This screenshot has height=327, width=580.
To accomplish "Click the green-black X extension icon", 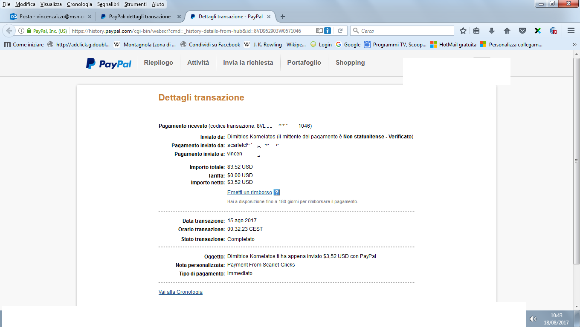I will (537, 31).
